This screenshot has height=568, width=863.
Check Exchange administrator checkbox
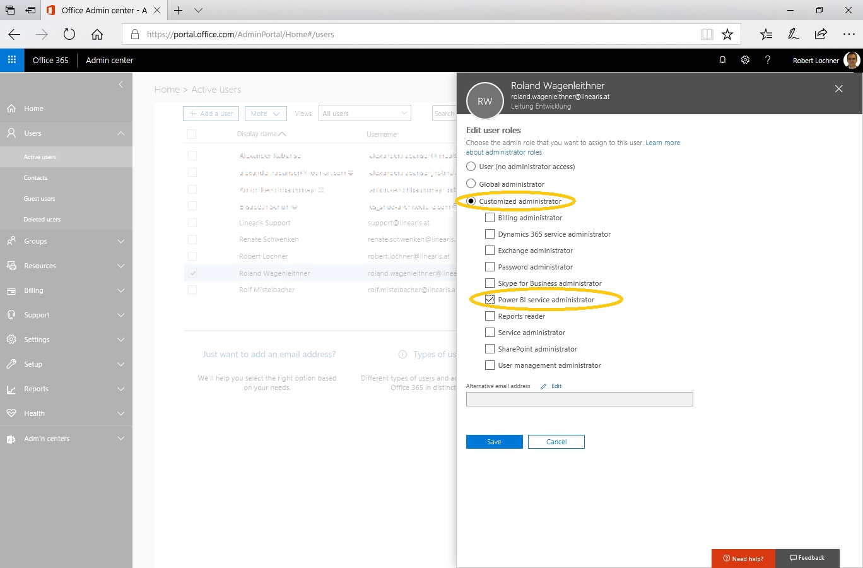coord(490,251)
